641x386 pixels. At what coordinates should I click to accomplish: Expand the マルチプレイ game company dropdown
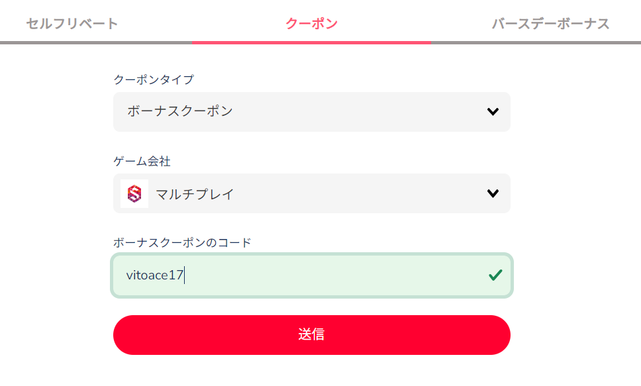click(311, 193)
